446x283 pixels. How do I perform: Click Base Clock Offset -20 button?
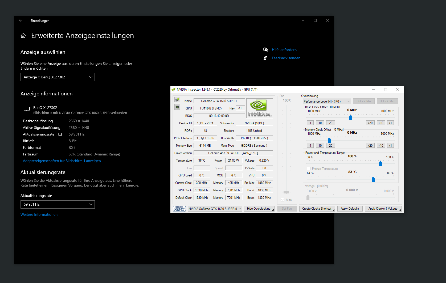pos(330,123)
